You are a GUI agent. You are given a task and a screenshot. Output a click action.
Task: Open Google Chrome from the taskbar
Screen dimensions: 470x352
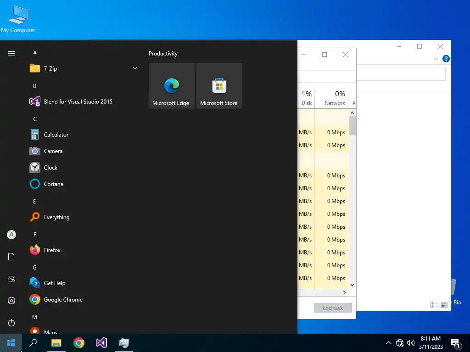coord(79,343)
